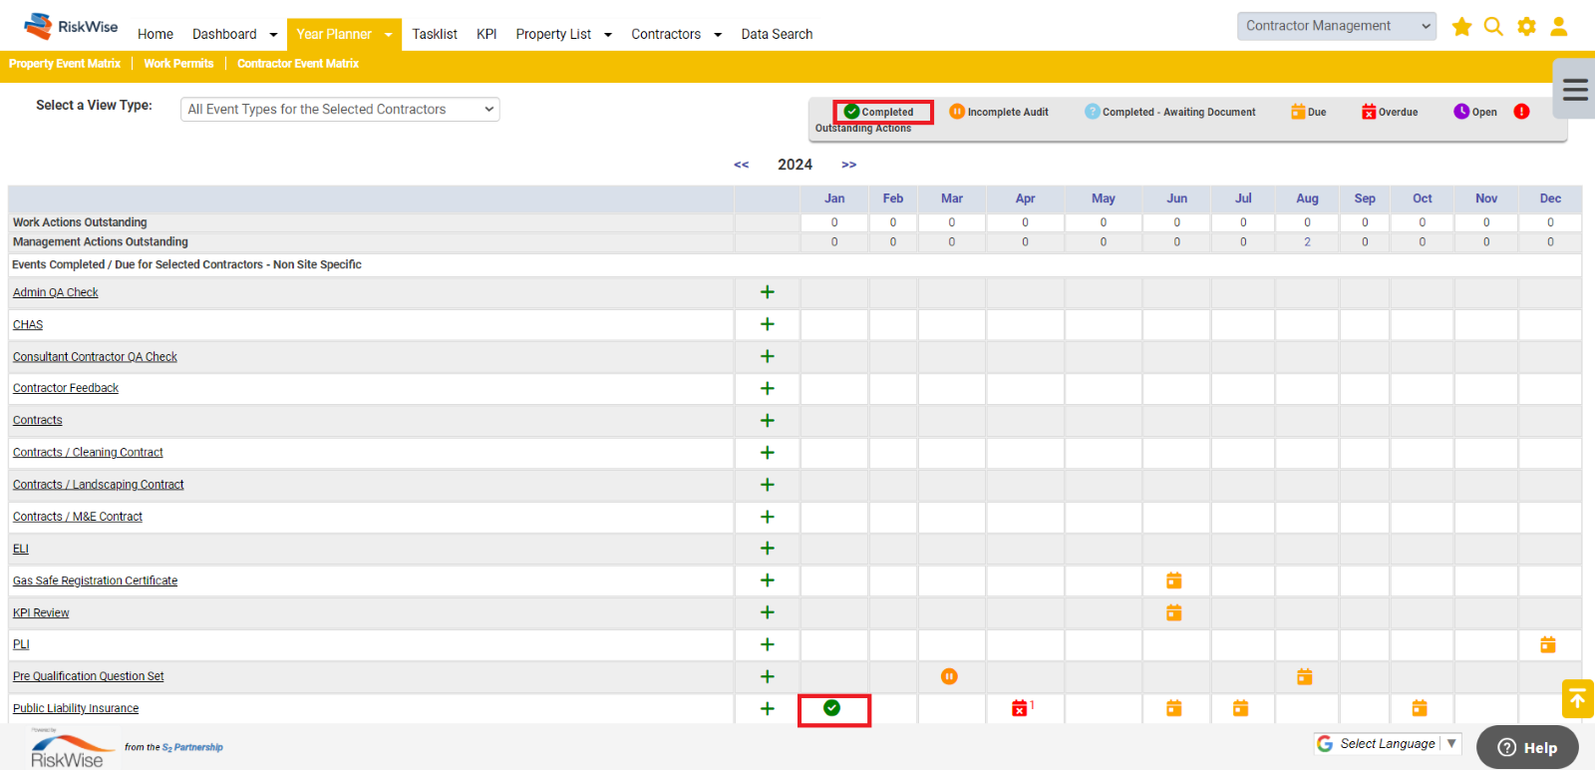Open favourites star icon
1595x770 pixels.
[x=1461, y=27]
